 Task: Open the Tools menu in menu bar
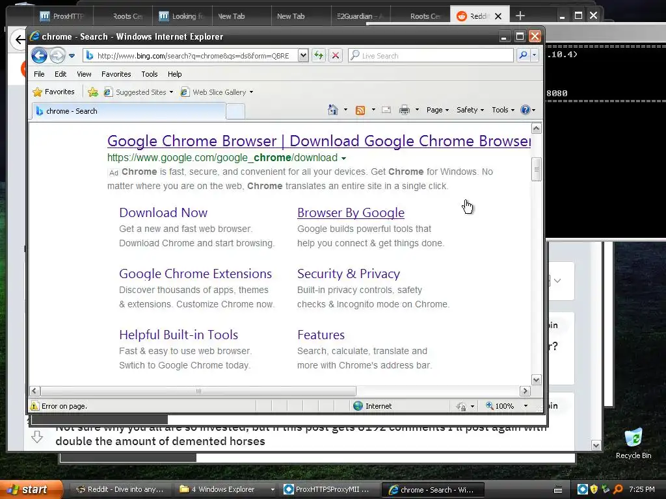150,74
